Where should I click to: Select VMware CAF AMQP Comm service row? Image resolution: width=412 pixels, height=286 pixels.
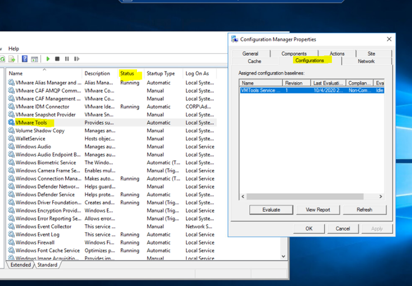[x=112, y=90]
